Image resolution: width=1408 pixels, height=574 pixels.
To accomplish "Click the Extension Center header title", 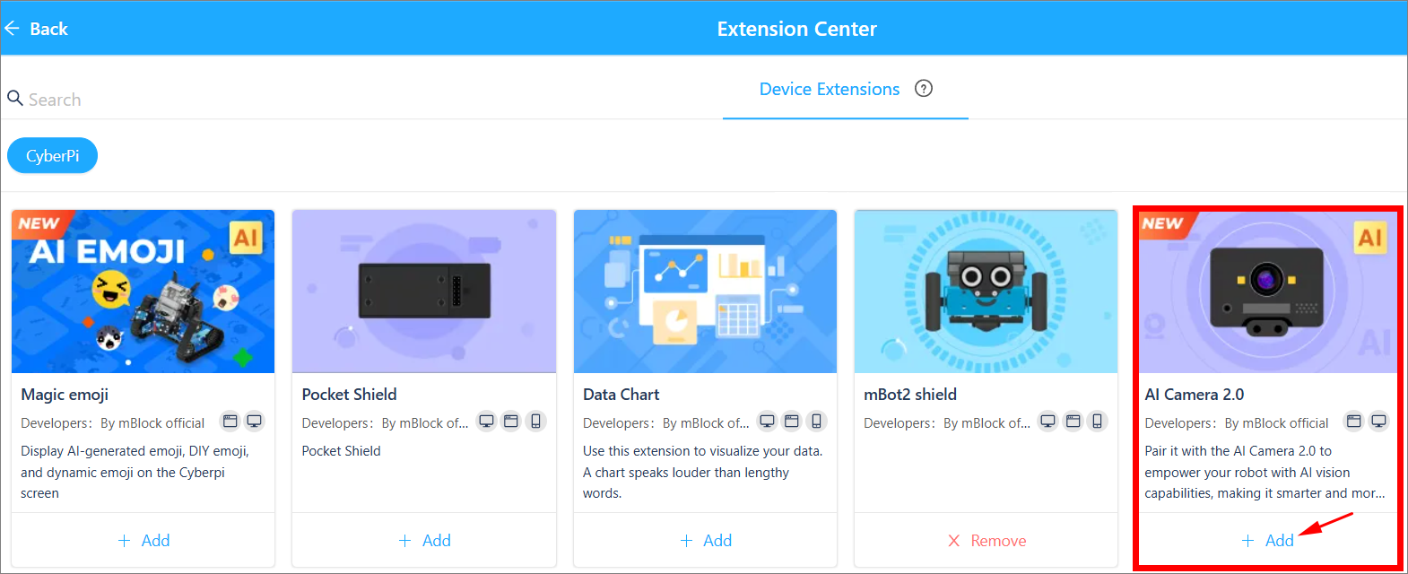I will click(796, 29).
